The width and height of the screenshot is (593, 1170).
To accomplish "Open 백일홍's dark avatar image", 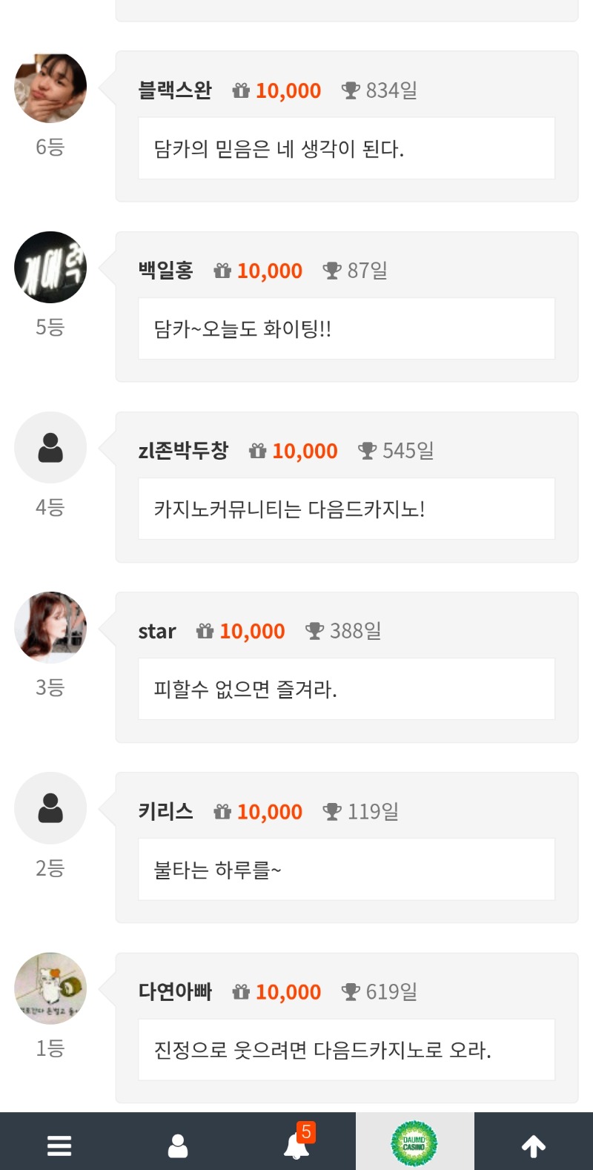I will pos(50,268).
